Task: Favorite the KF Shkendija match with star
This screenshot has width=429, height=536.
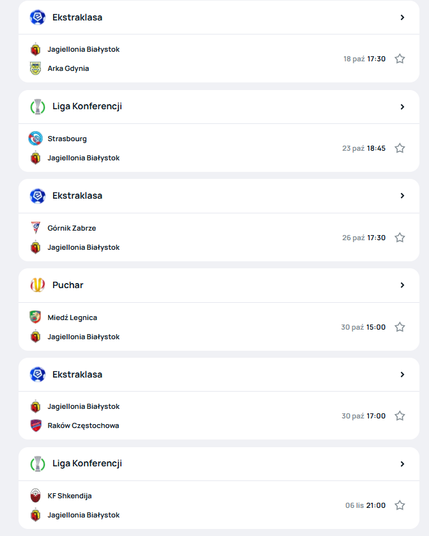Action: coord(400,505)
